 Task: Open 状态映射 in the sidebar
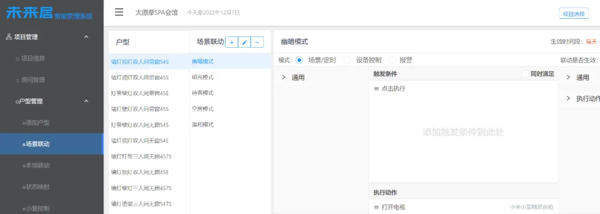pos(38,187)
